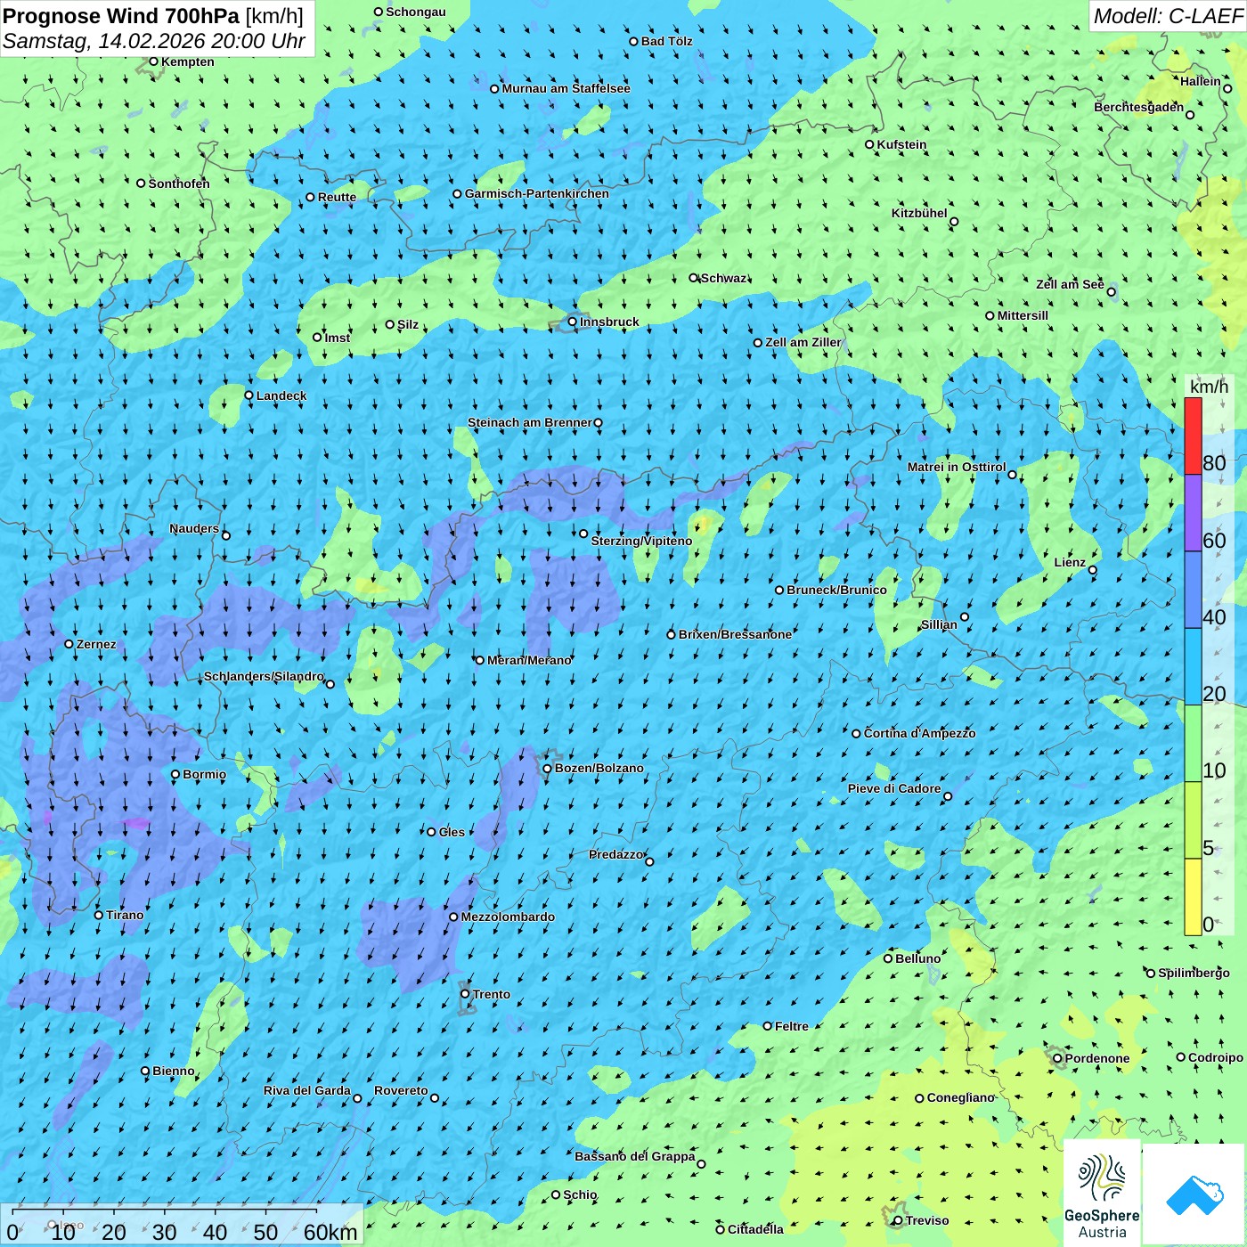
Task: Click the Bienno location dot
Action: [145, 1071]
